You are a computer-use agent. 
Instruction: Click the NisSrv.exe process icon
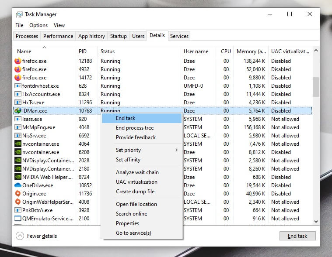click(18, 136)
